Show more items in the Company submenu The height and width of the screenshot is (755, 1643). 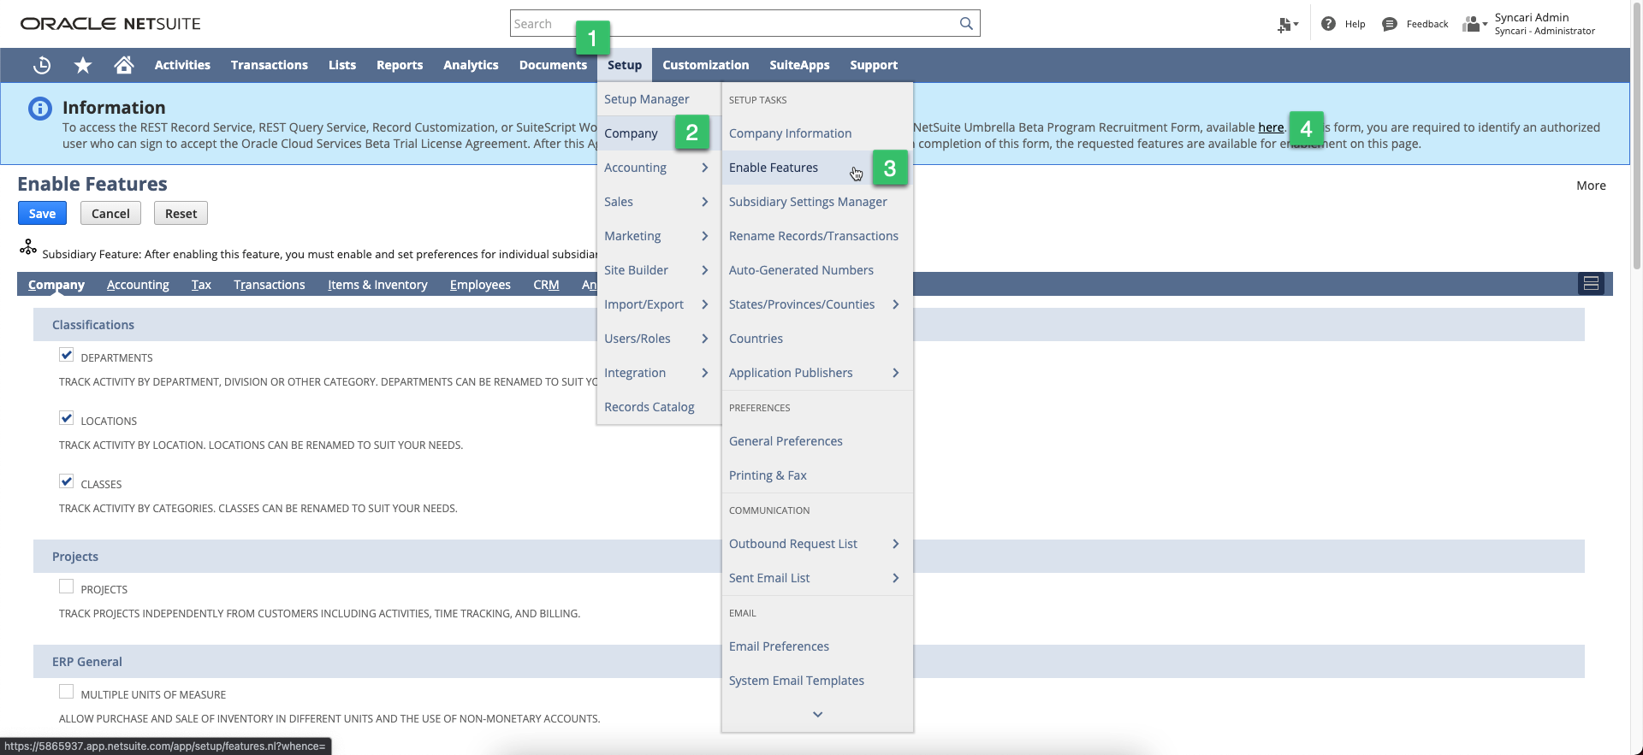817,715
